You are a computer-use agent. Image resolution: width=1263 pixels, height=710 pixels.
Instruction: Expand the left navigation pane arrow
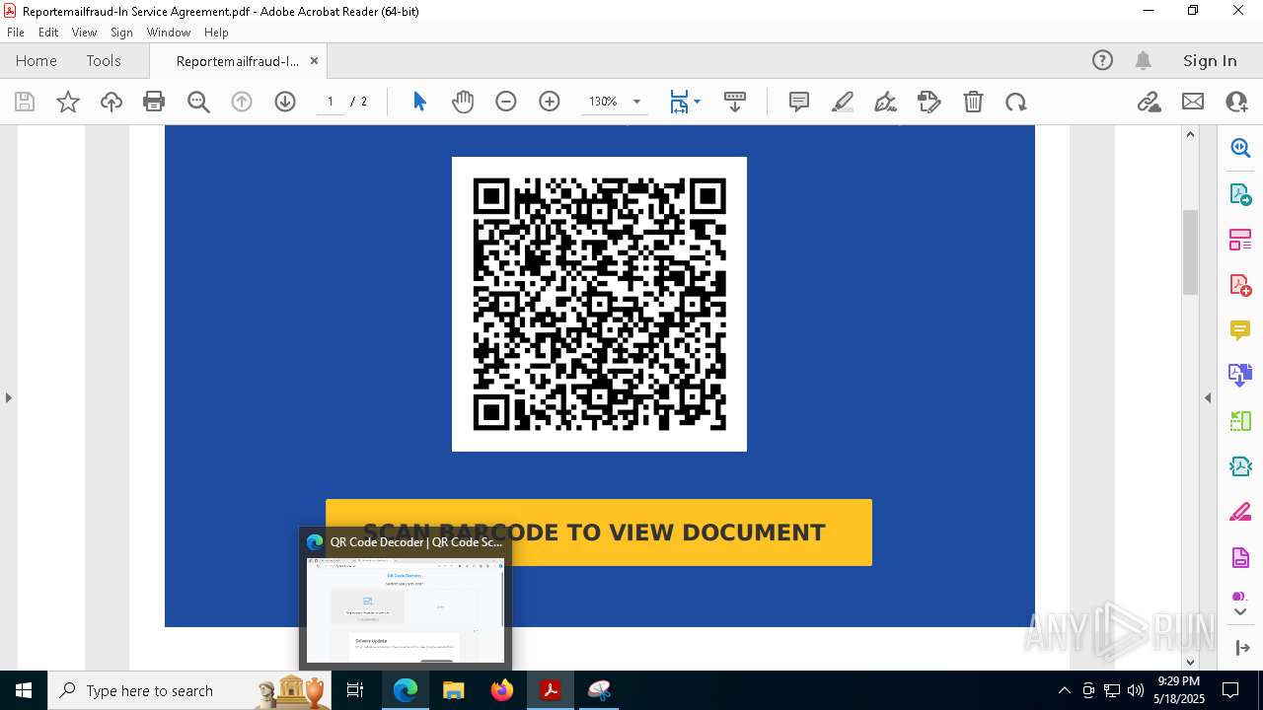click(8, 397)
